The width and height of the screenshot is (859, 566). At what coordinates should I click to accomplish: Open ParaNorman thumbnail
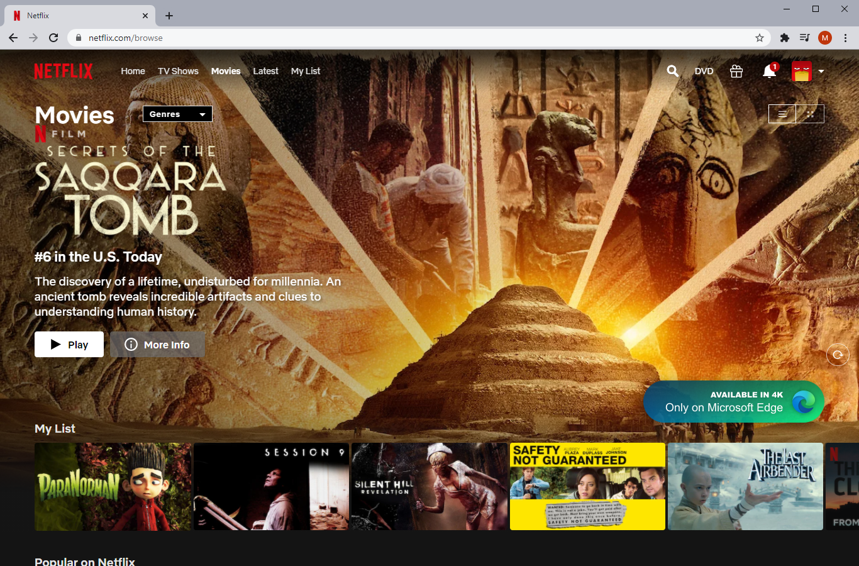coord(113,486)
